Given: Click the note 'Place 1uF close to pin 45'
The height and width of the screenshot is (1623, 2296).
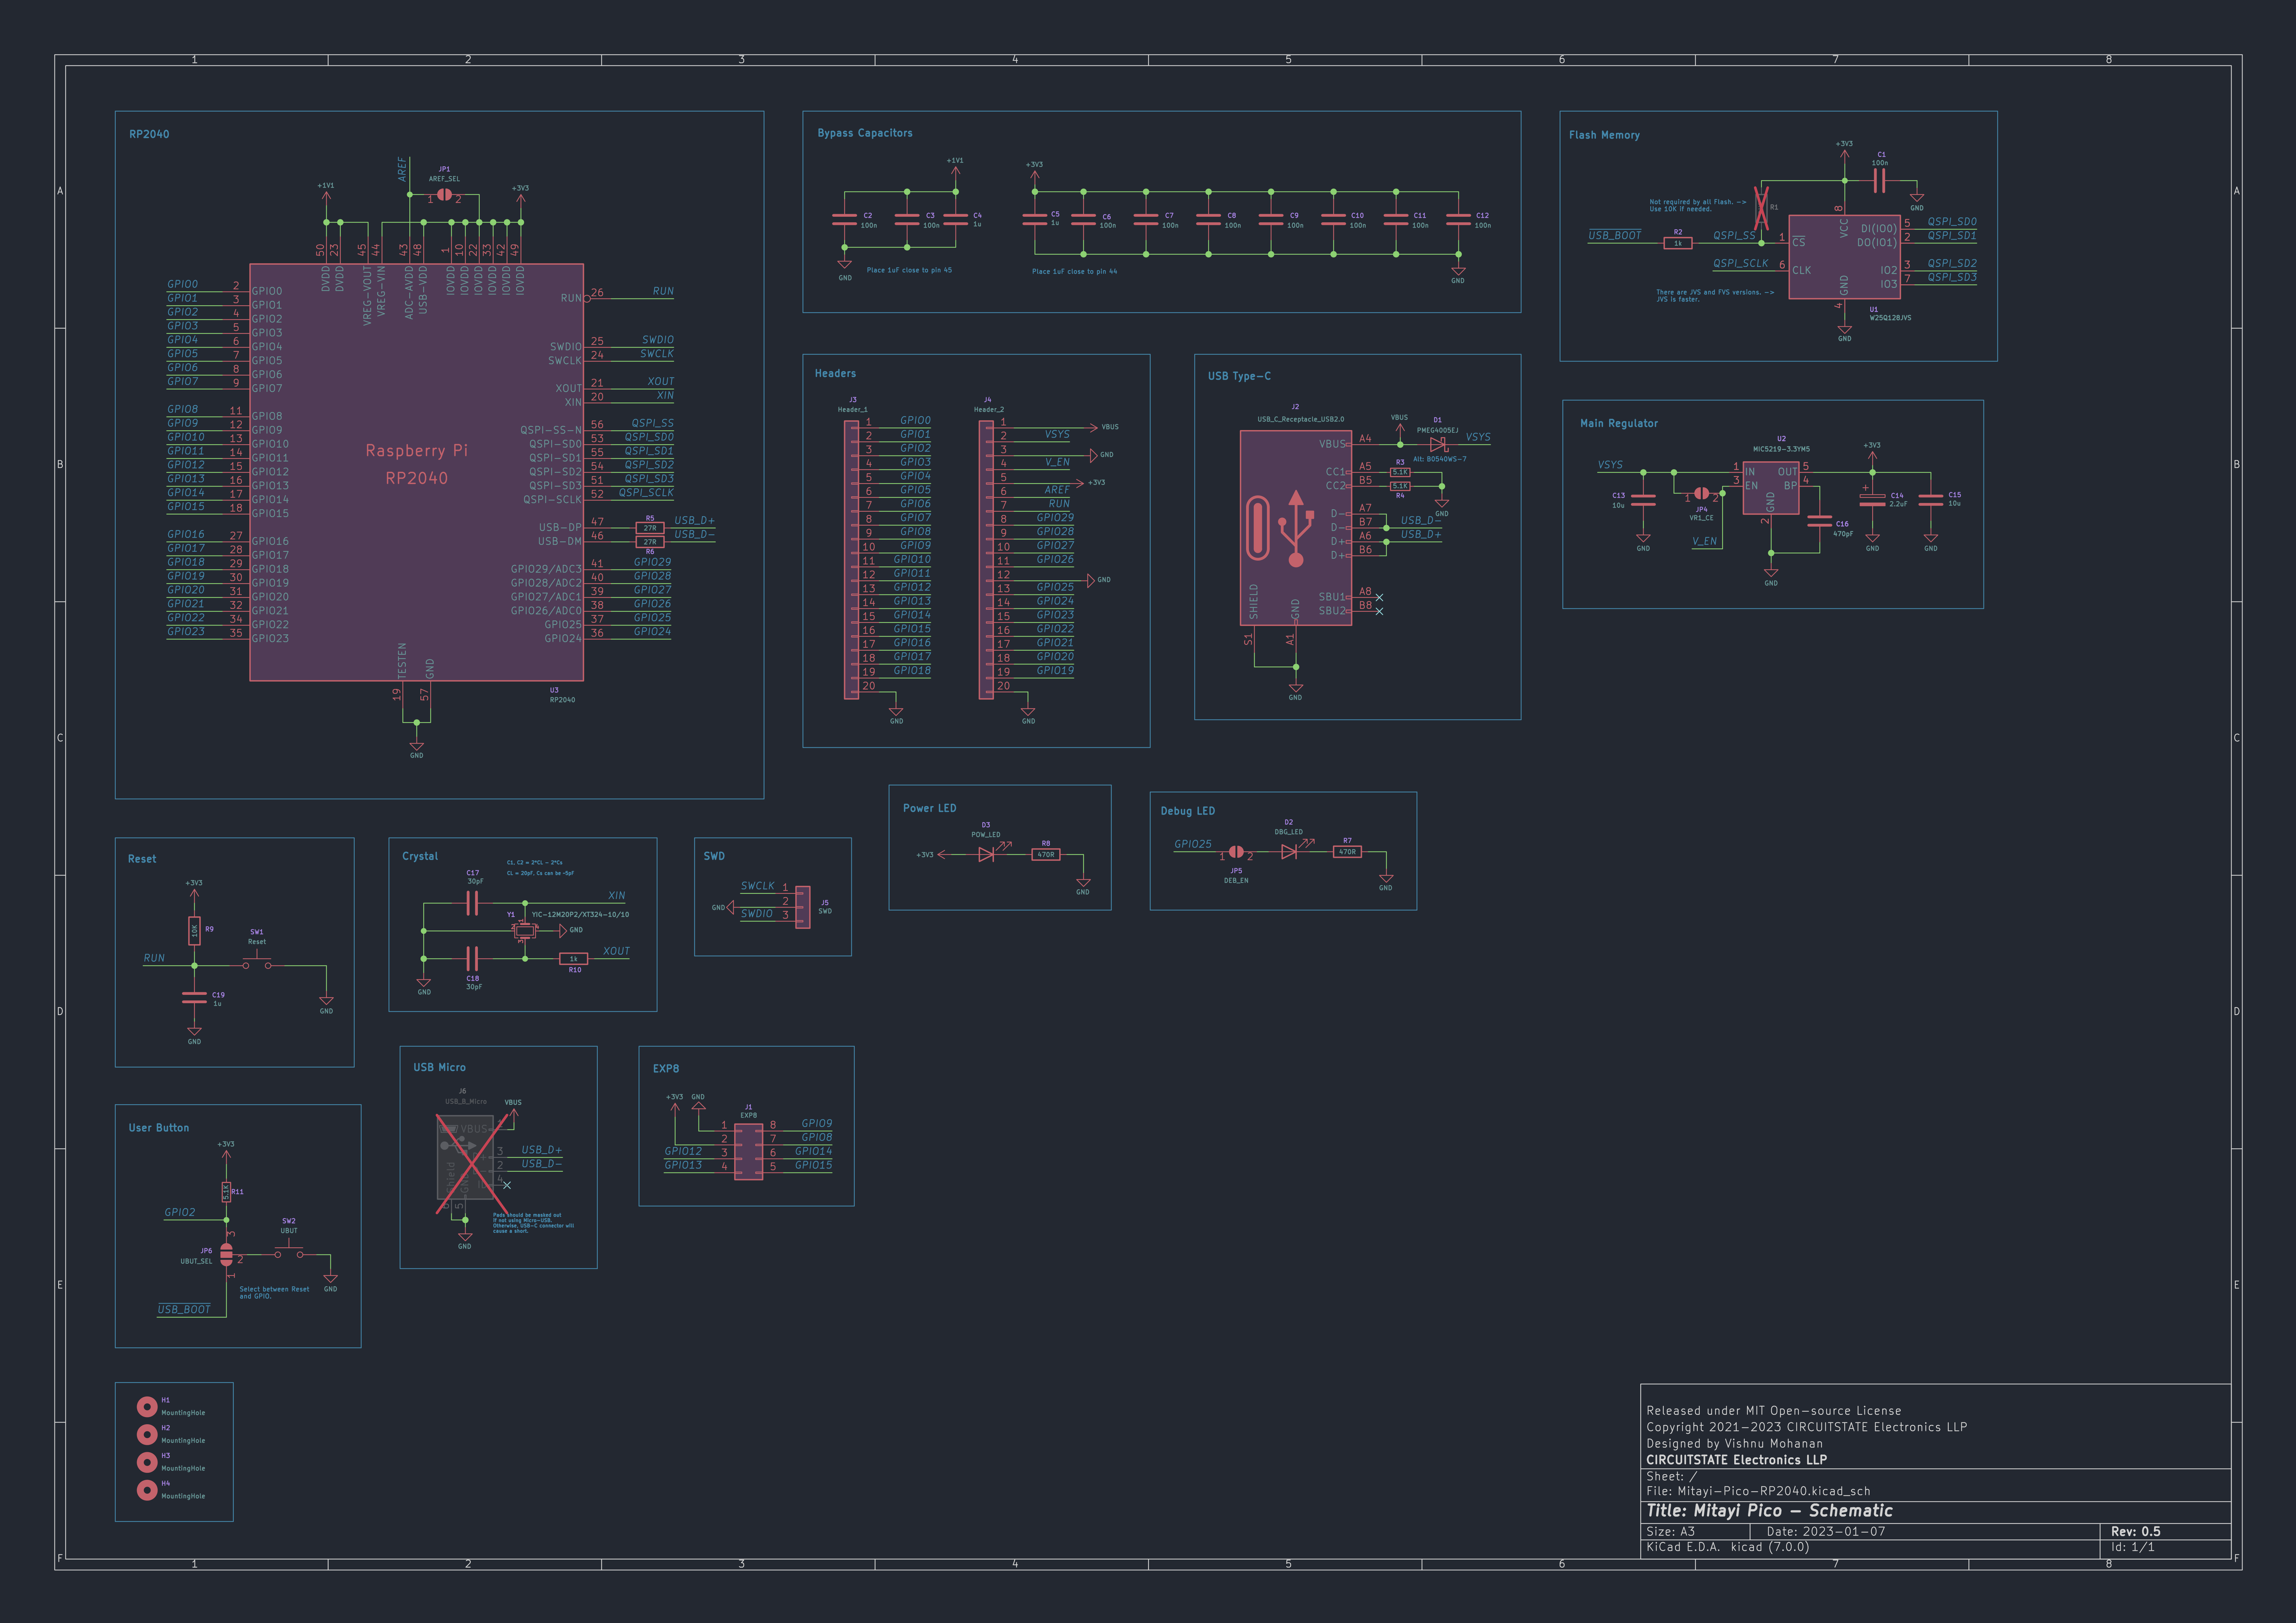Looking at the screenshot, I should point(909,270).
